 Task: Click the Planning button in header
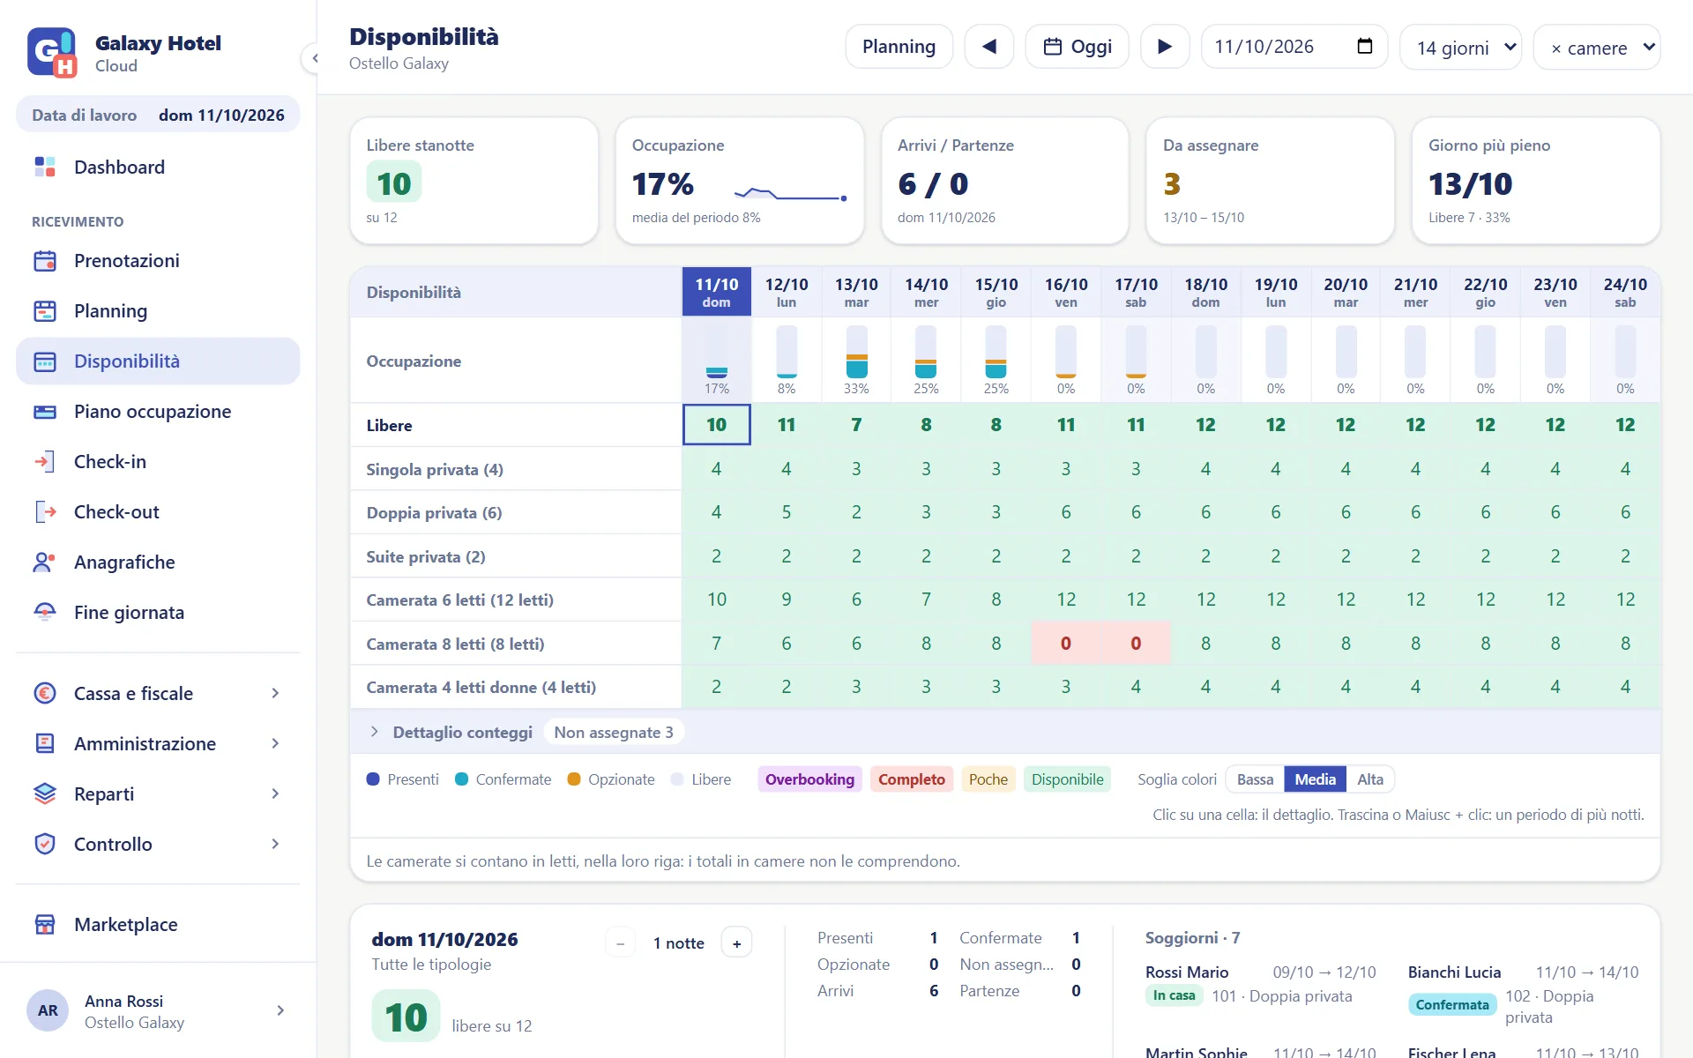899,47
